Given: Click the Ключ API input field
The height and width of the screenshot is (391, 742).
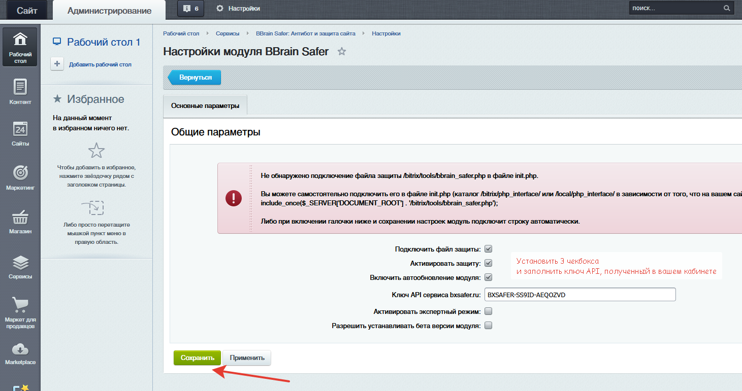Looking at the screenshot, I should [x=579, y=295].
